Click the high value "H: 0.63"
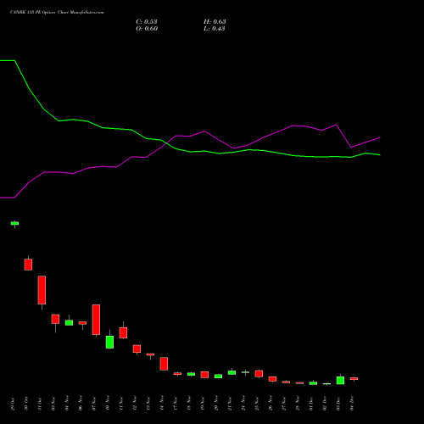Screen dimensions: 424x424 click(215, 22)
